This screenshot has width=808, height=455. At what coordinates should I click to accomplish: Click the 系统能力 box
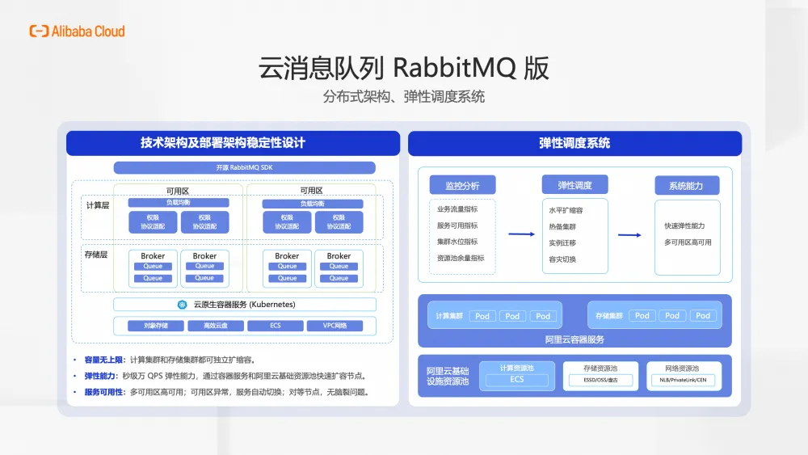[687, 186]
